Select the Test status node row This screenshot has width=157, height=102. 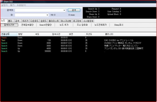[x=78, y=40]
